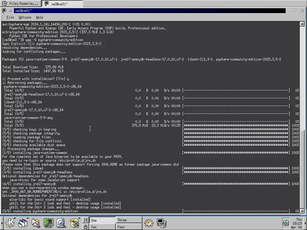Click the 'looking for conflicting packages...' line

tap(34, 52)
